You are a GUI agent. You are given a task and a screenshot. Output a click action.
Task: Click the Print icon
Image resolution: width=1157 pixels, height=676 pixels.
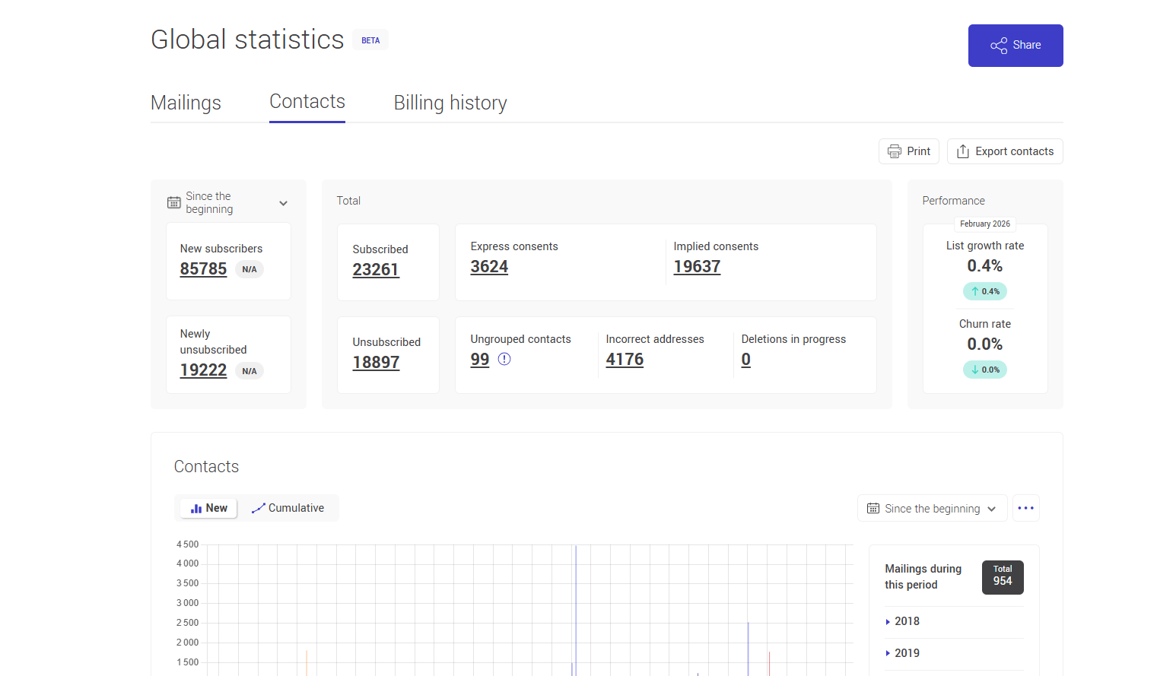pos(894,151)
